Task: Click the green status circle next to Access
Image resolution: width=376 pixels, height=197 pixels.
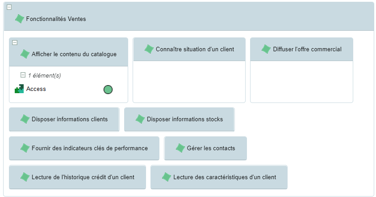Action: (108, 90)
